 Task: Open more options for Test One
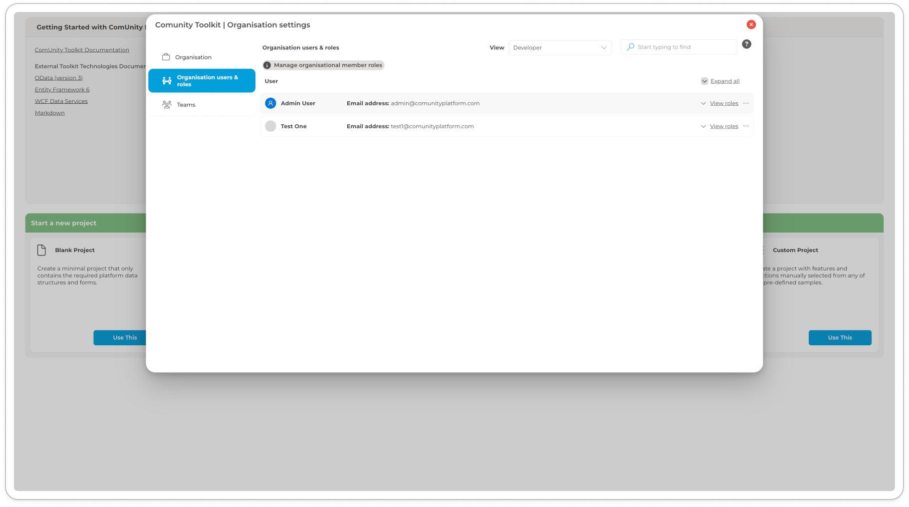pos(746,126)
